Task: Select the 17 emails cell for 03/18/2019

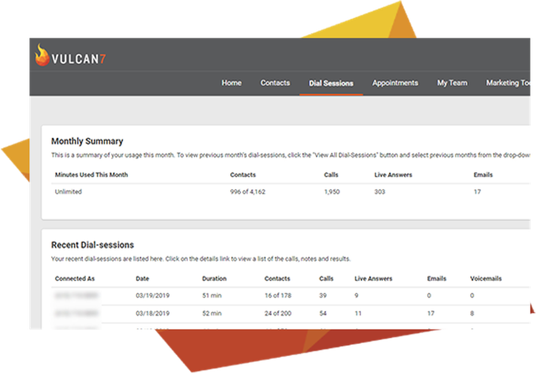Action: (431, 313)
